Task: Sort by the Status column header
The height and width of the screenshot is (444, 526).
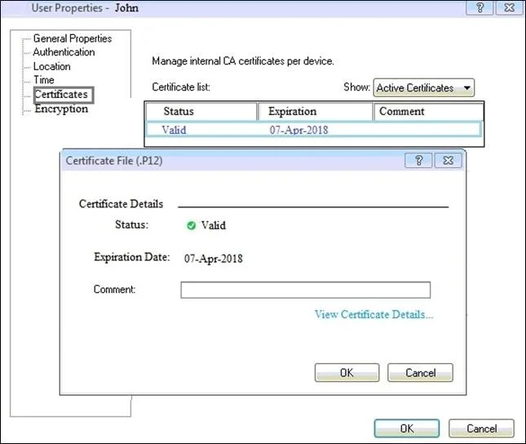Action: 201,112
